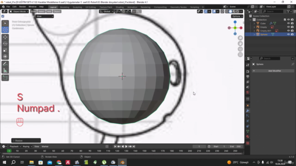This screenshot has width=296, height=166.
Task: Activate the Rotate tool
Action: 5,43
